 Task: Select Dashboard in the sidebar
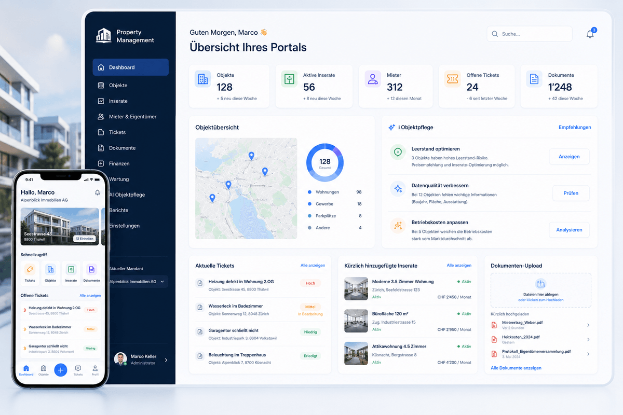pos(131,67)
